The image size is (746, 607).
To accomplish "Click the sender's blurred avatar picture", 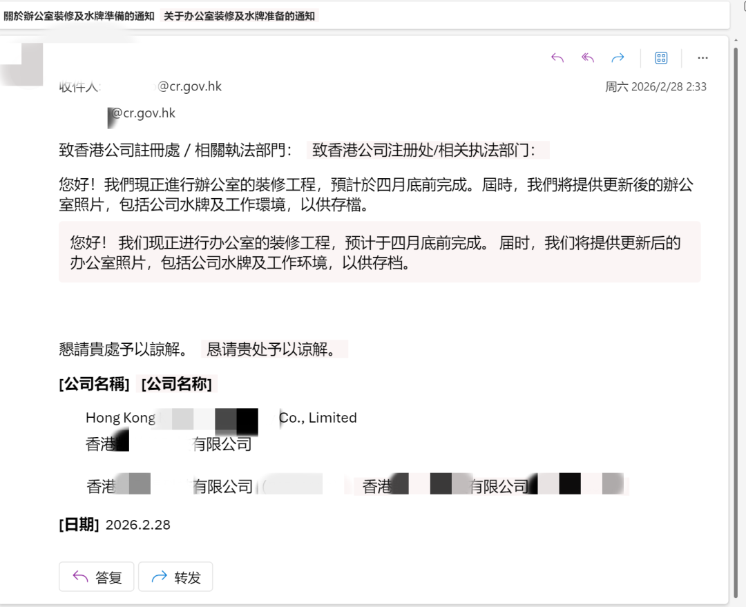I will pyautogui.click(x=21, y=64).
